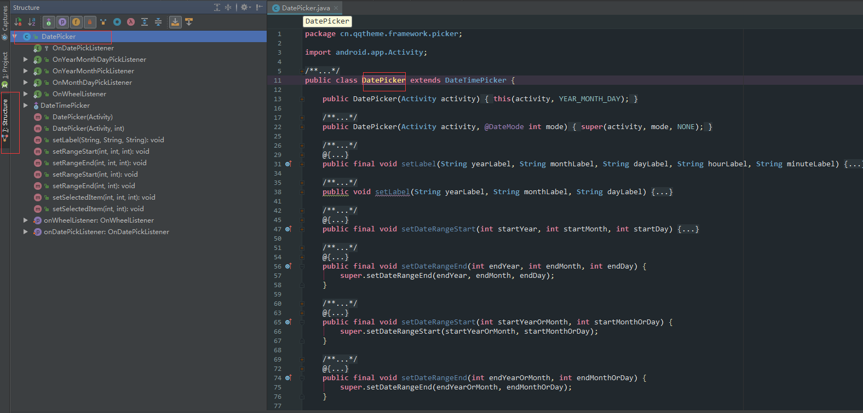Toggle Autoscroll from Source button

tap(189, 22)
